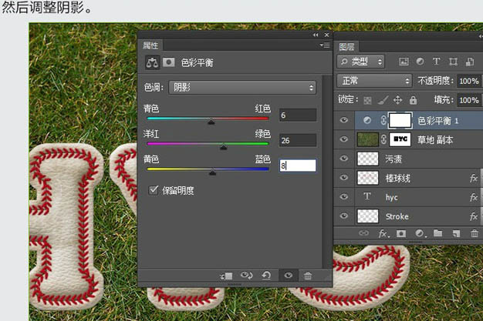
Task: Filter layers by smart objects icon
Action: point(470,62)
